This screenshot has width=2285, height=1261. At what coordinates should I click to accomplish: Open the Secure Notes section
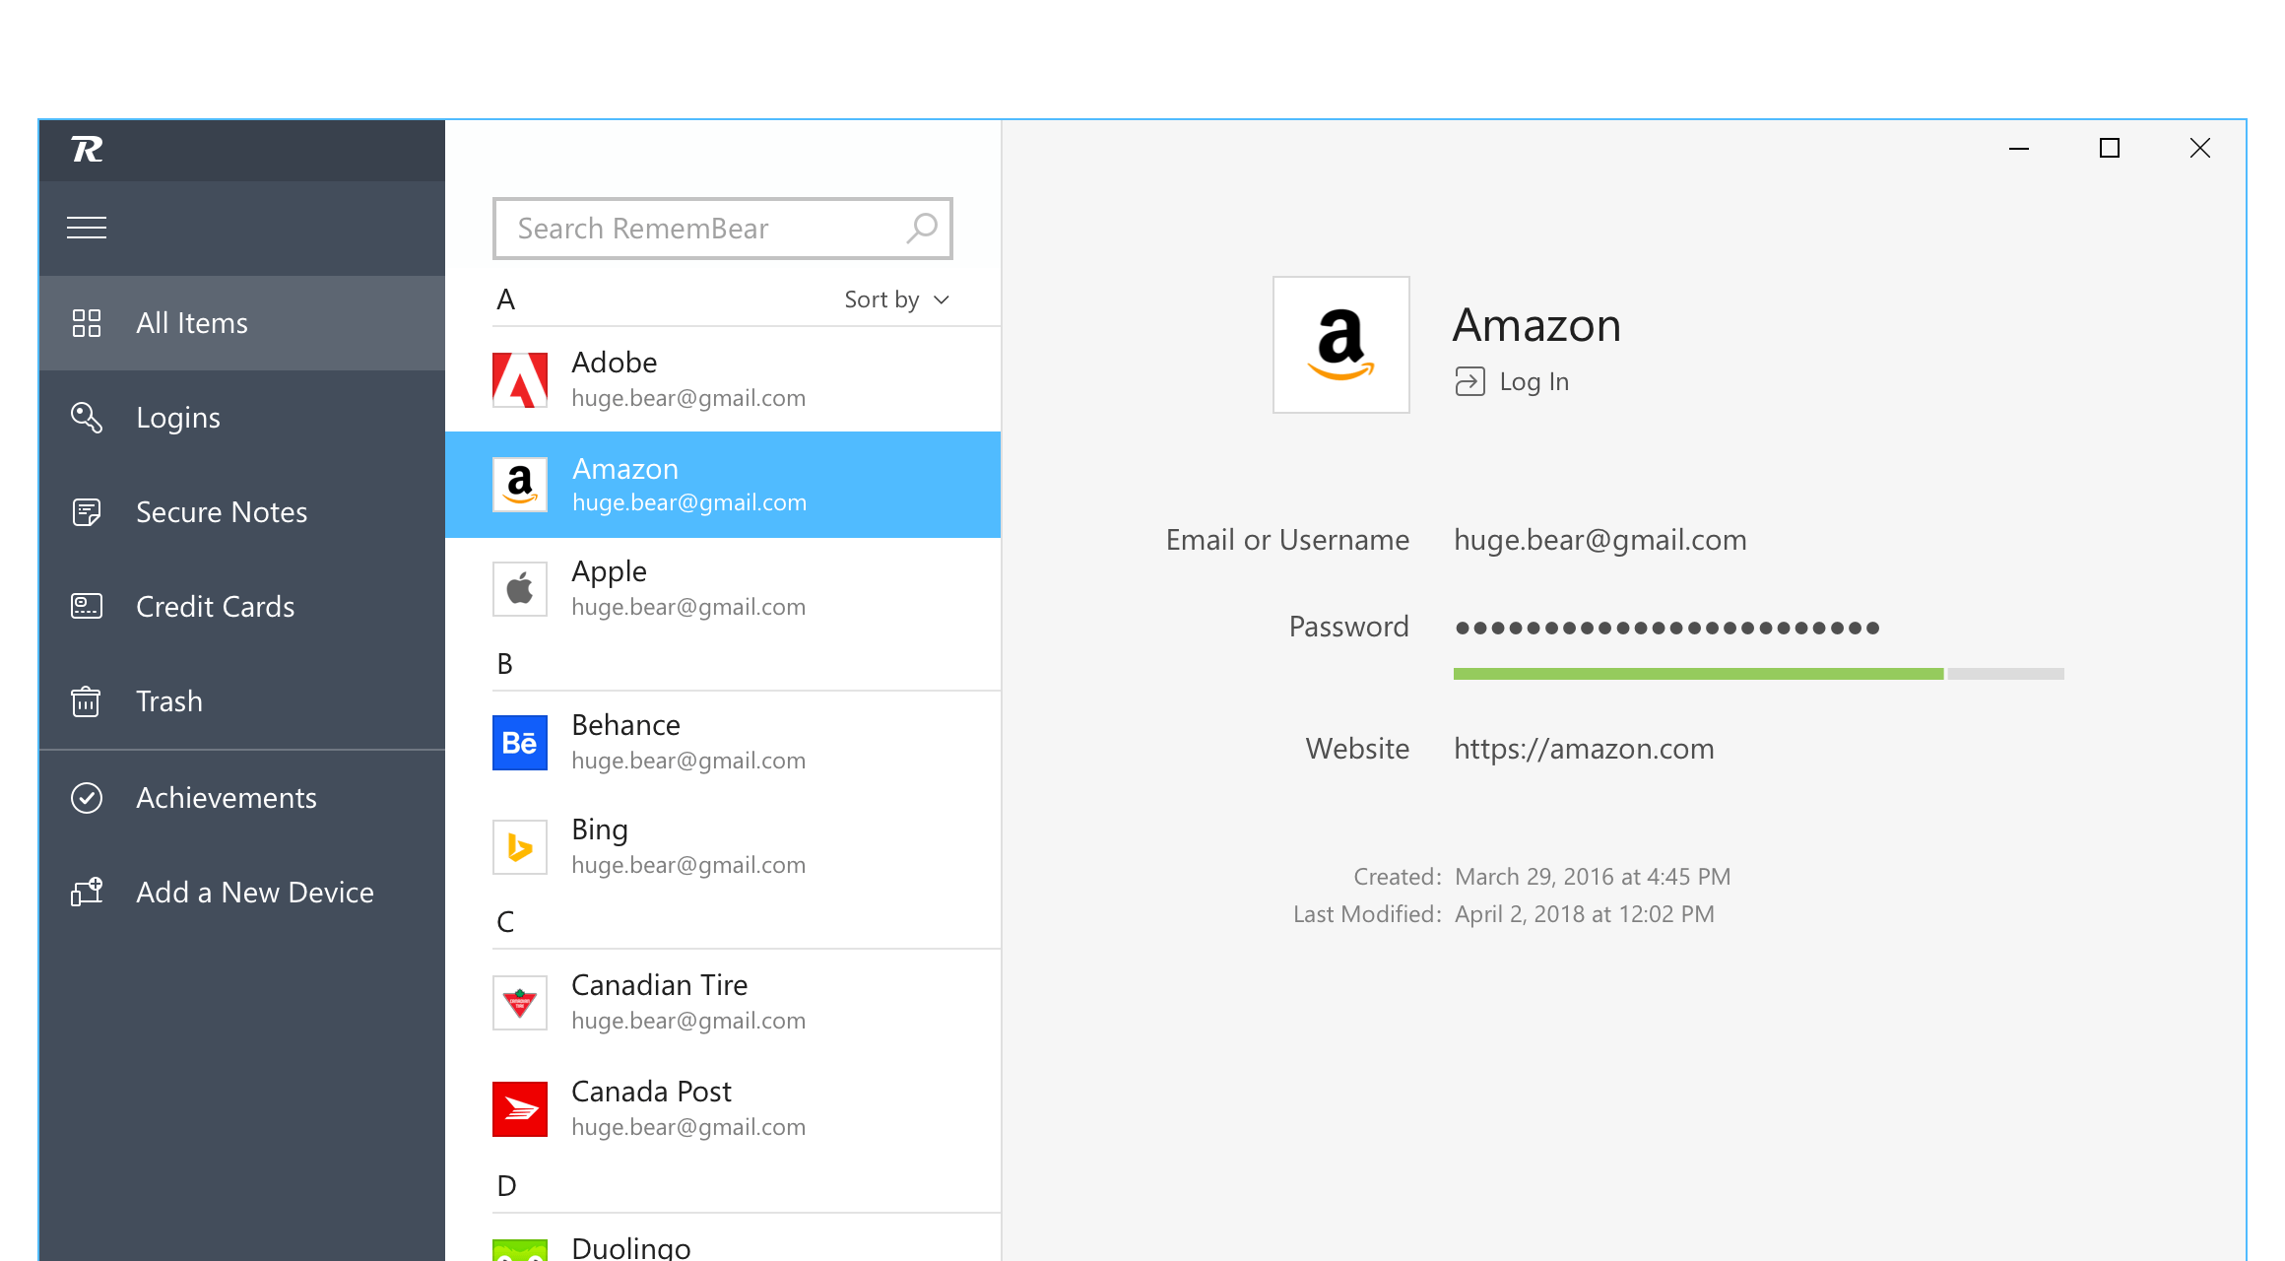[x=222, y=511]
